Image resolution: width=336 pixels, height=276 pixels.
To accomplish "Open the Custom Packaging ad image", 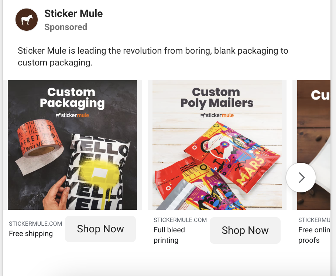I will click(72, 145).
